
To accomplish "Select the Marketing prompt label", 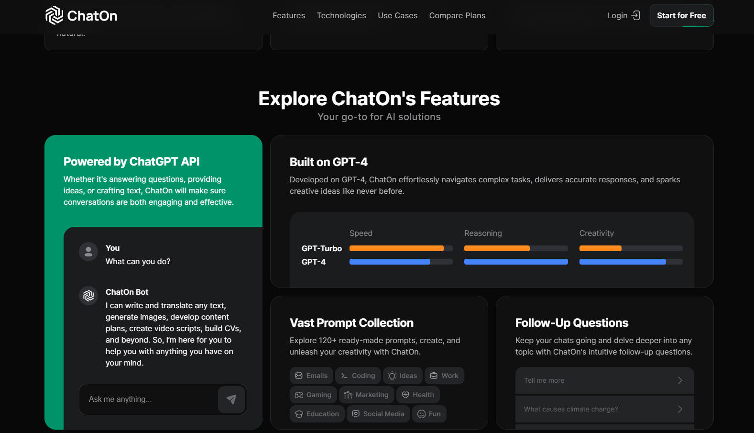I will click(x=372, y=395).
